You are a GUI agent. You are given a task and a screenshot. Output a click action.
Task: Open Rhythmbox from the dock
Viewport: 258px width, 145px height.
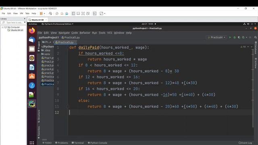(x=32, y=58)
